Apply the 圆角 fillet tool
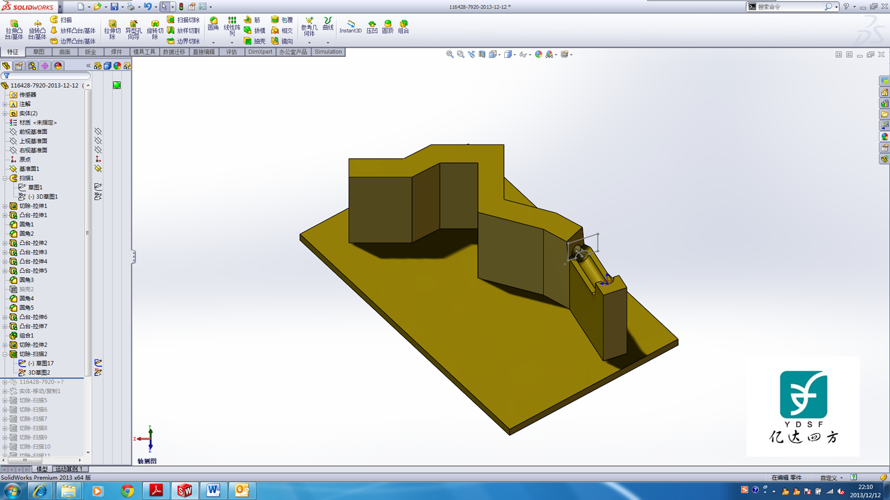Image resolution: width=890 pixels, height=500 pixels. click(x=213, y=24)
